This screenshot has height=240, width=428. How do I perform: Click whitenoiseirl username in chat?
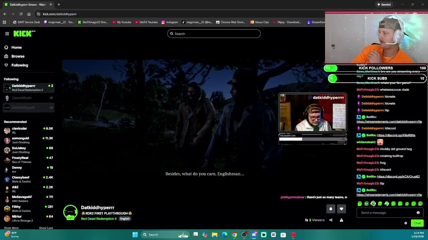366,142
